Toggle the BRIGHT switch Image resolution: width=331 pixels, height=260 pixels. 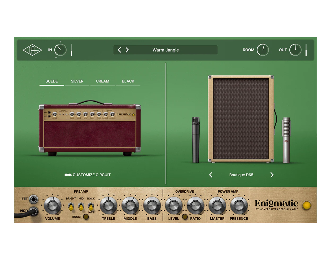pos(71,206)
